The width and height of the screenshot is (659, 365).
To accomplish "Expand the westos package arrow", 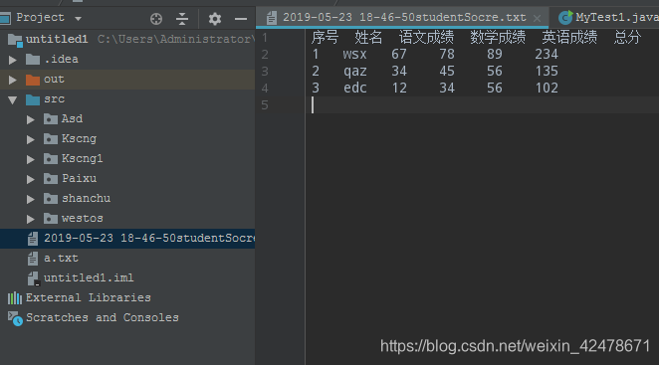I will [30, 219].
